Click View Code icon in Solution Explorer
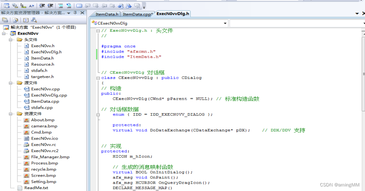The width and height of the screenshot is (365, 191). 26,20
